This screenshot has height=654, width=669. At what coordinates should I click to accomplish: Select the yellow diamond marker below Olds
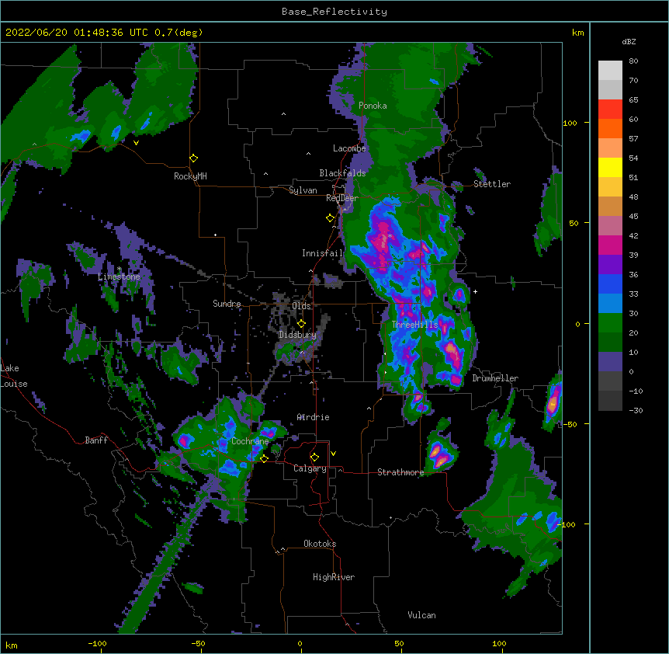(x=301, y=323)
